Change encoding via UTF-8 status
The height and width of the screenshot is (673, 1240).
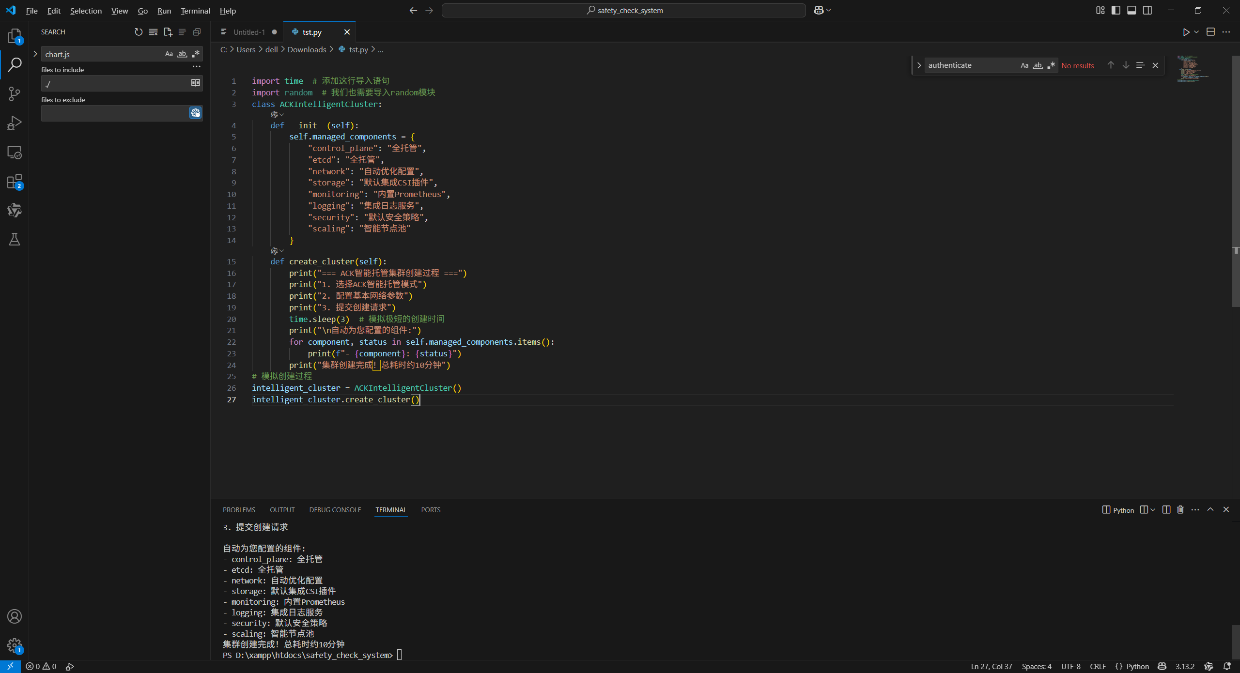point(1070,666)
